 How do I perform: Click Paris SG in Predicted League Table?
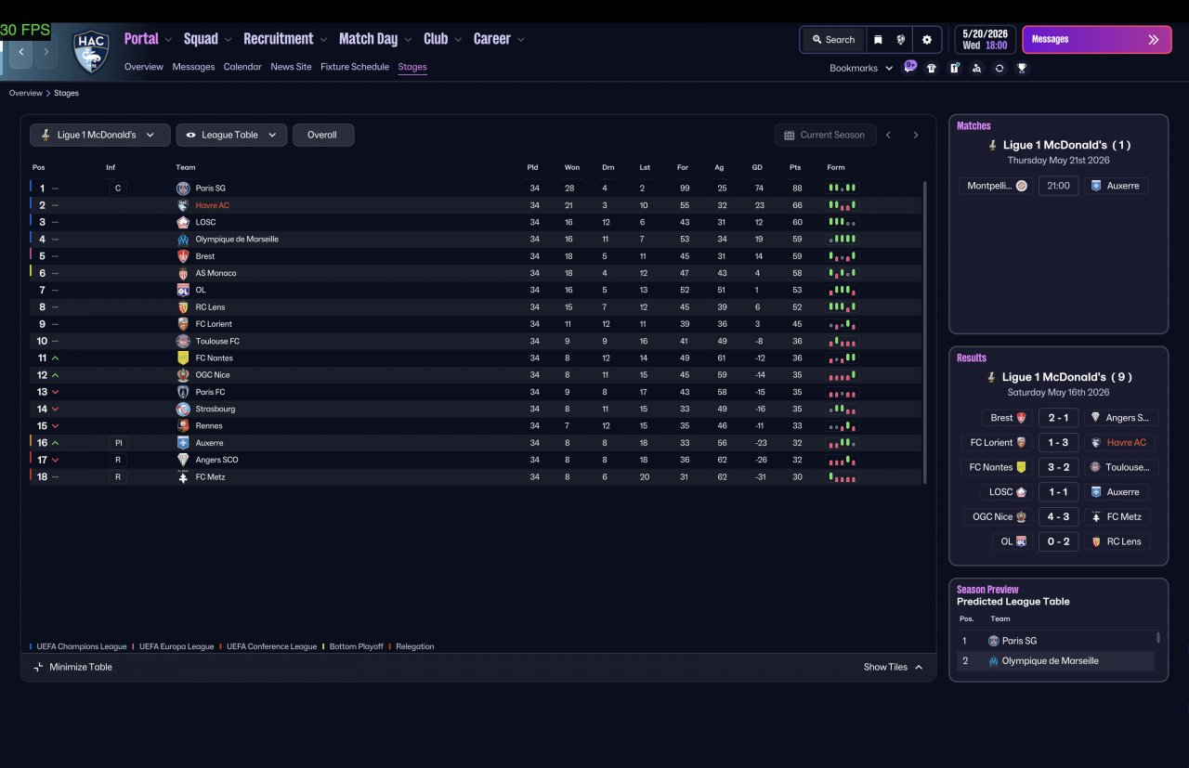tap(1019, 641)
